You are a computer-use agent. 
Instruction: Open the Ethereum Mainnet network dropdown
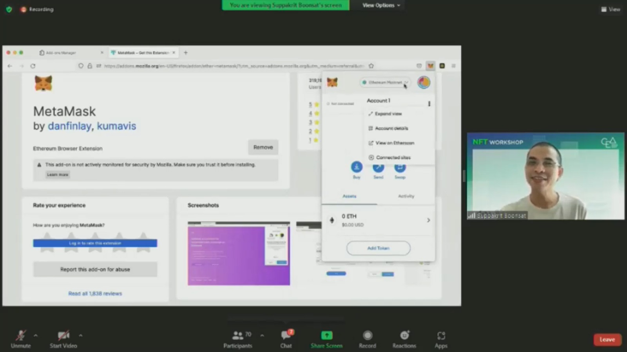pyautogui.click(x=385, y=82)
